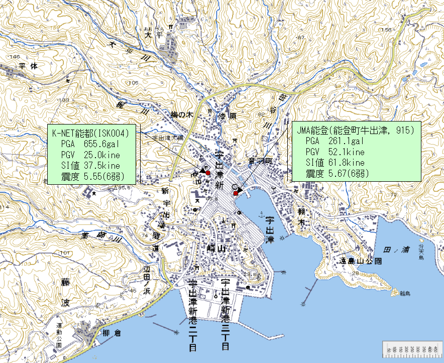Screen dimensions: 444x363
Task: Click the 弁天島 label
Action: 421,252
